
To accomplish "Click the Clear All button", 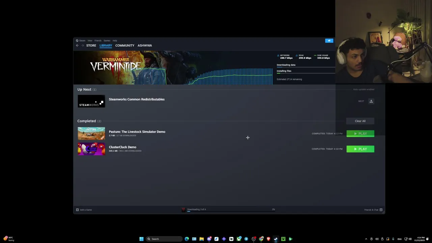I will [x=360, y=121].
